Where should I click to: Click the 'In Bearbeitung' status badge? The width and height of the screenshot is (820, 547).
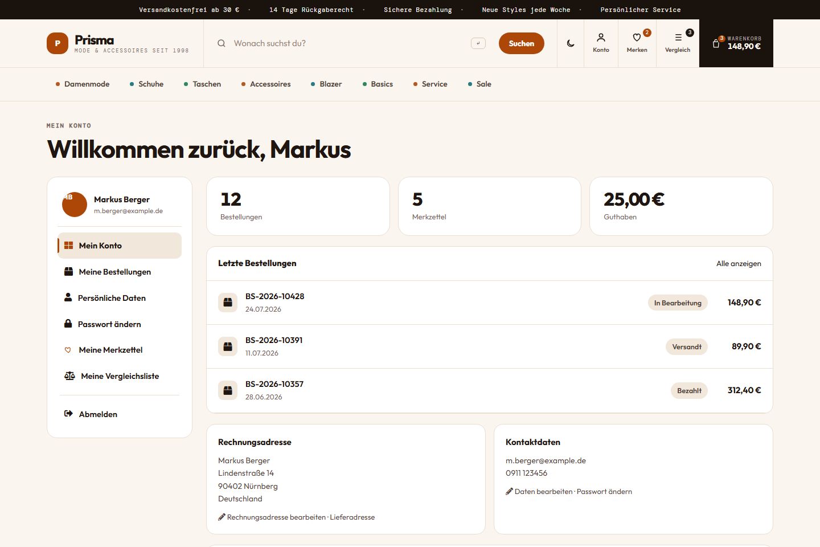(x=678, y=303)
